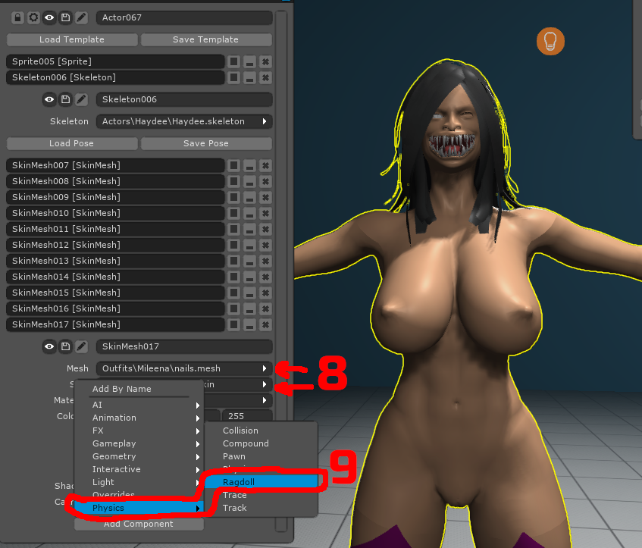
Task: Click the pencil icon beside Skeleton006 name
Action: click(x=81, y=99)
